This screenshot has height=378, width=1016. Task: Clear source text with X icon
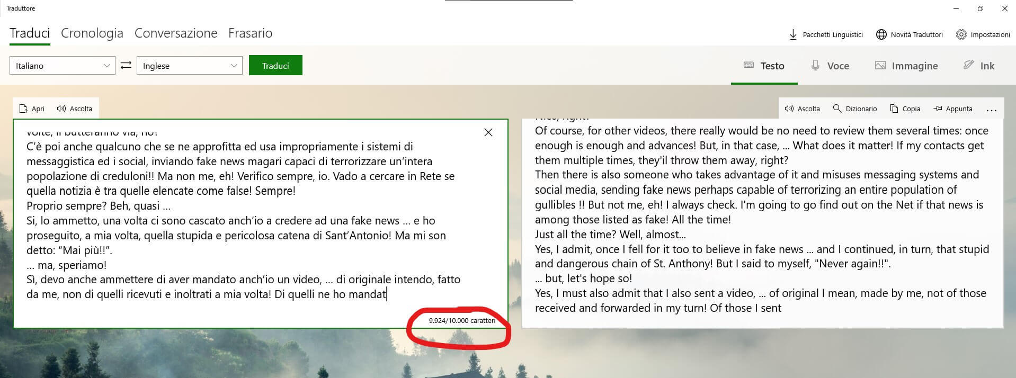point(488,132)
